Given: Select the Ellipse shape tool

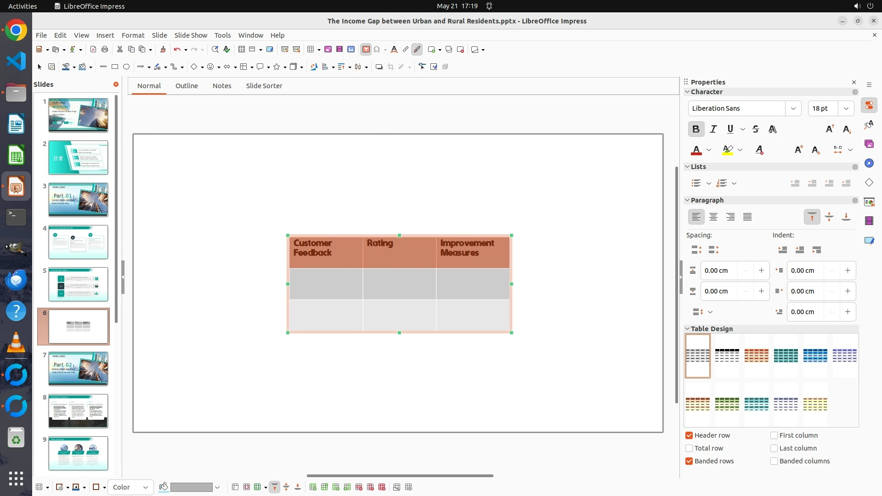Looking at the screenshot, I should click(126, 67).
